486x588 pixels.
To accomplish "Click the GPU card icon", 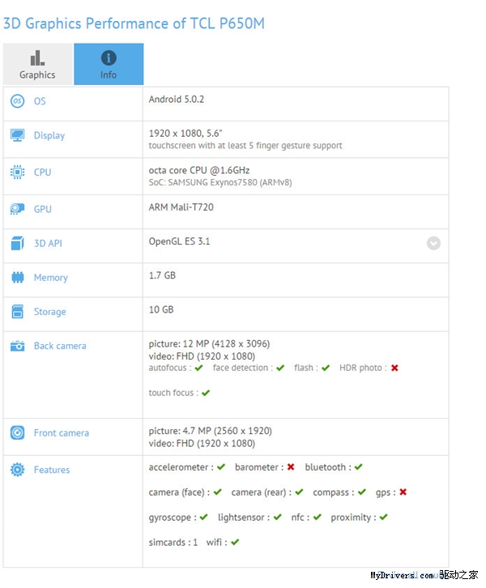I will [17, 209].
